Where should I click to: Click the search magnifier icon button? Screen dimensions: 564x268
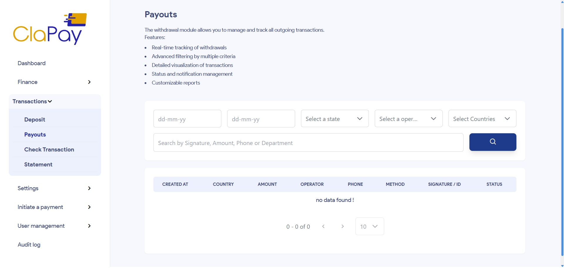point(493,142)
